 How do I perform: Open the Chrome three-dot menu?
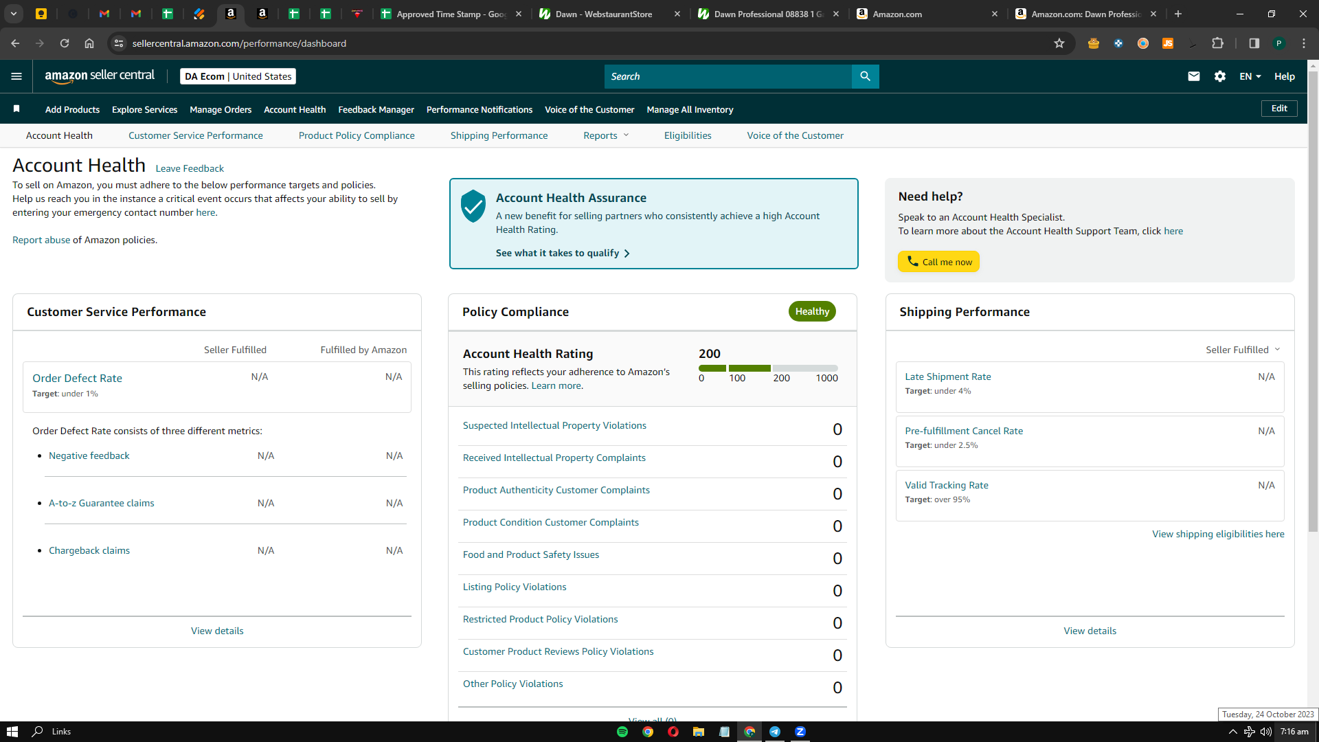click(1304, 43)
